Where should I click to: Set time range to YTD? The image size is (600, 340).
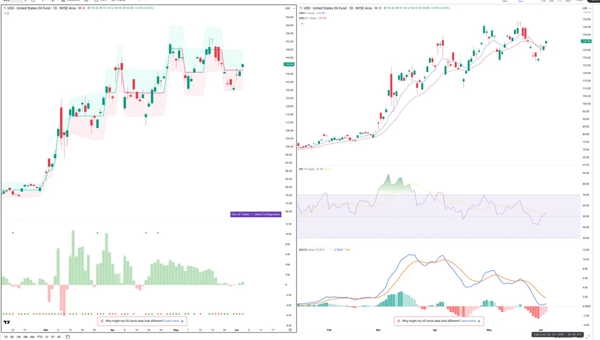pyautogui.click(x=39, y=337)
